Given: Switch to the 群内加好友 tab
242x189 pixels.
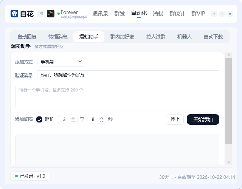Looking at the screenshot, I should [x=122, y=37].
